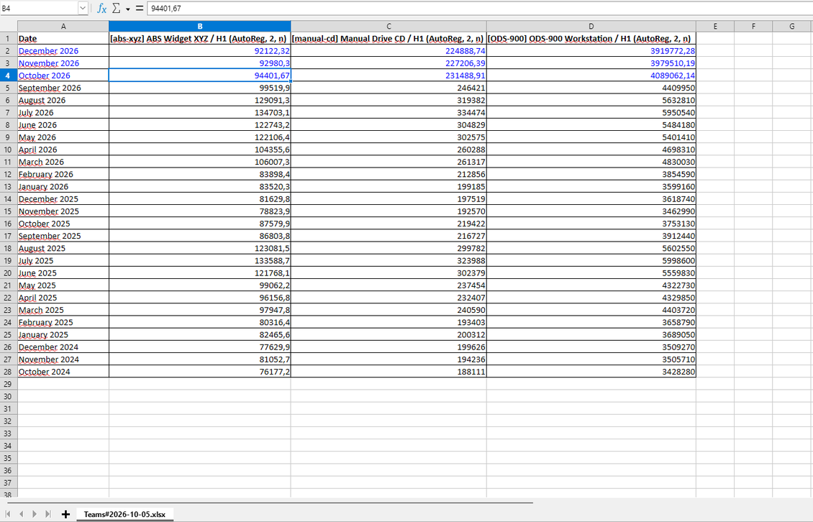Screen dimensions: 813x522
Task: Select the Teams#2026-10-05.xlsx sheet tab
Action: (x=124, y=514)
